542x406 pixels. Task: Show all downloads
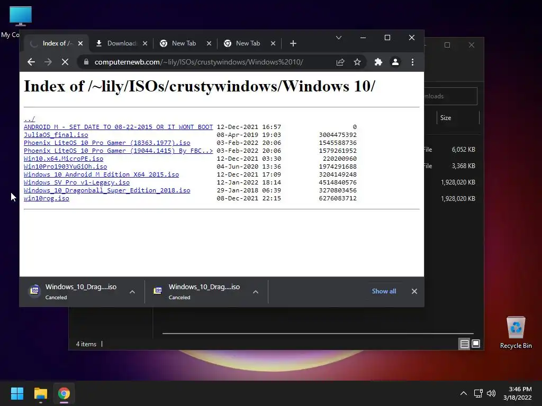tap(384, 291)
